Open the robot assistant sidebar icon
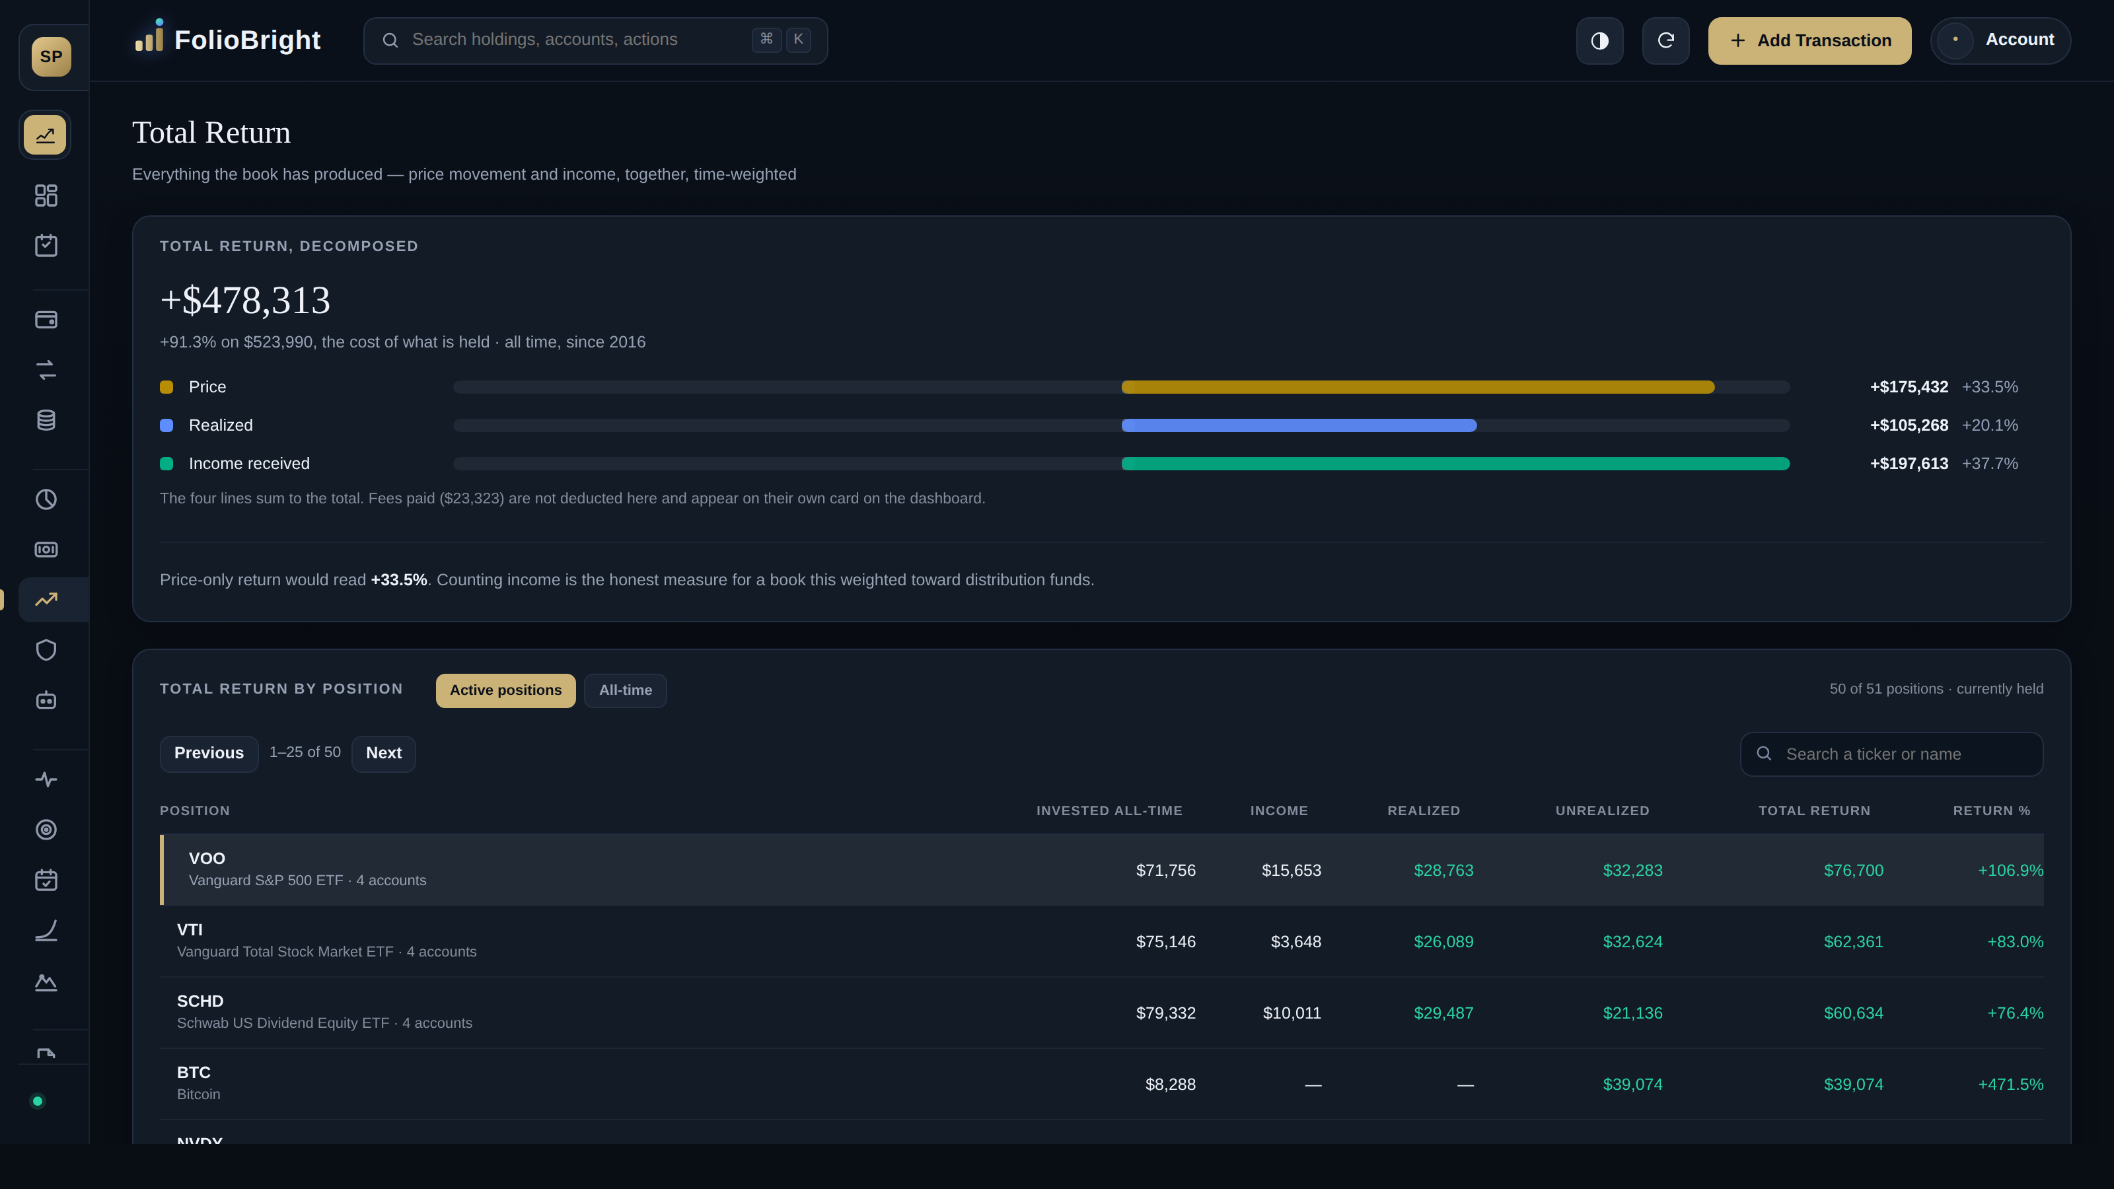This screenshot has width=2114, height=1189. (46, 700)
